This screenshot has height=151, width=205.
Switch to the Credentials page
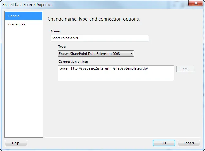click(x=17, y=24)
